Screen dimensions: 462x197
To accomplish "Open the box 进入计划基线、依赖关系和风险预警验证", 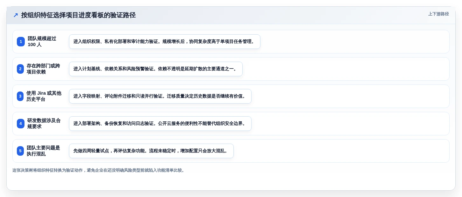I will coord(156,69).
